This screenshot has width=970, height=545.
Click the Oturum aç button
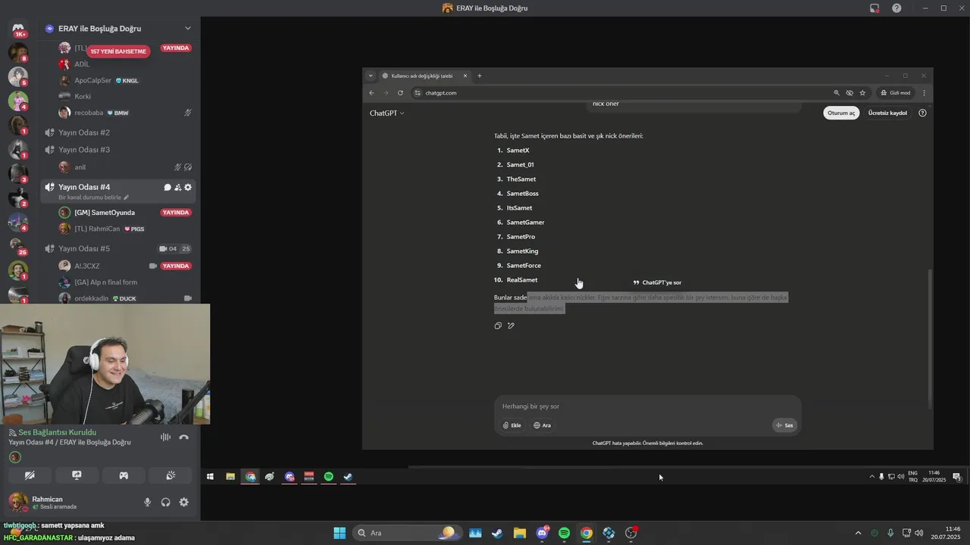pos(841,113)
